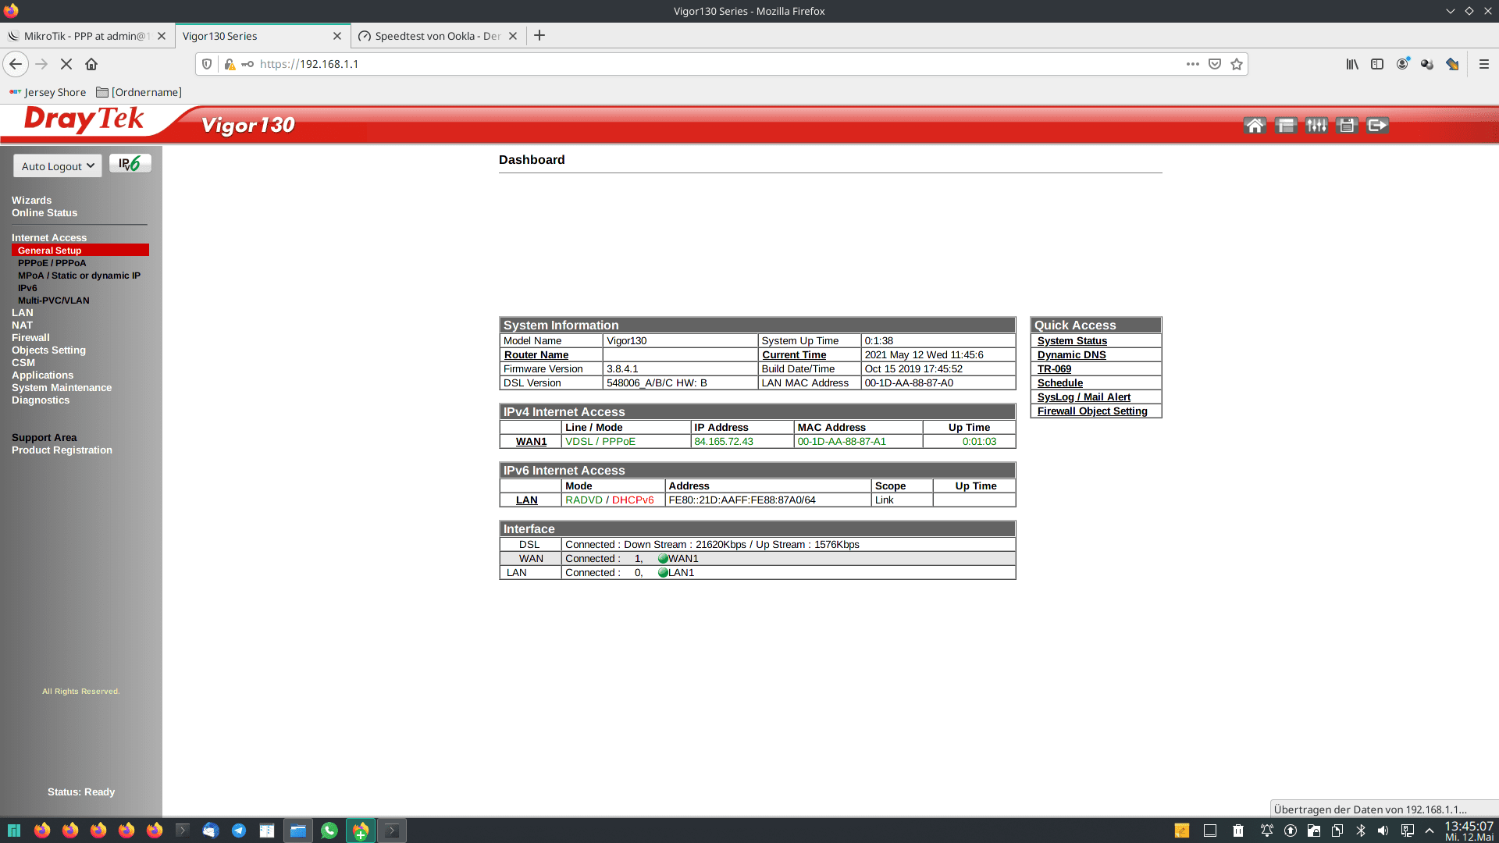The height and width of the screenshot is (843, 1499).
Task: Click the logout arrow icon in header
Action: [1377, 126]
